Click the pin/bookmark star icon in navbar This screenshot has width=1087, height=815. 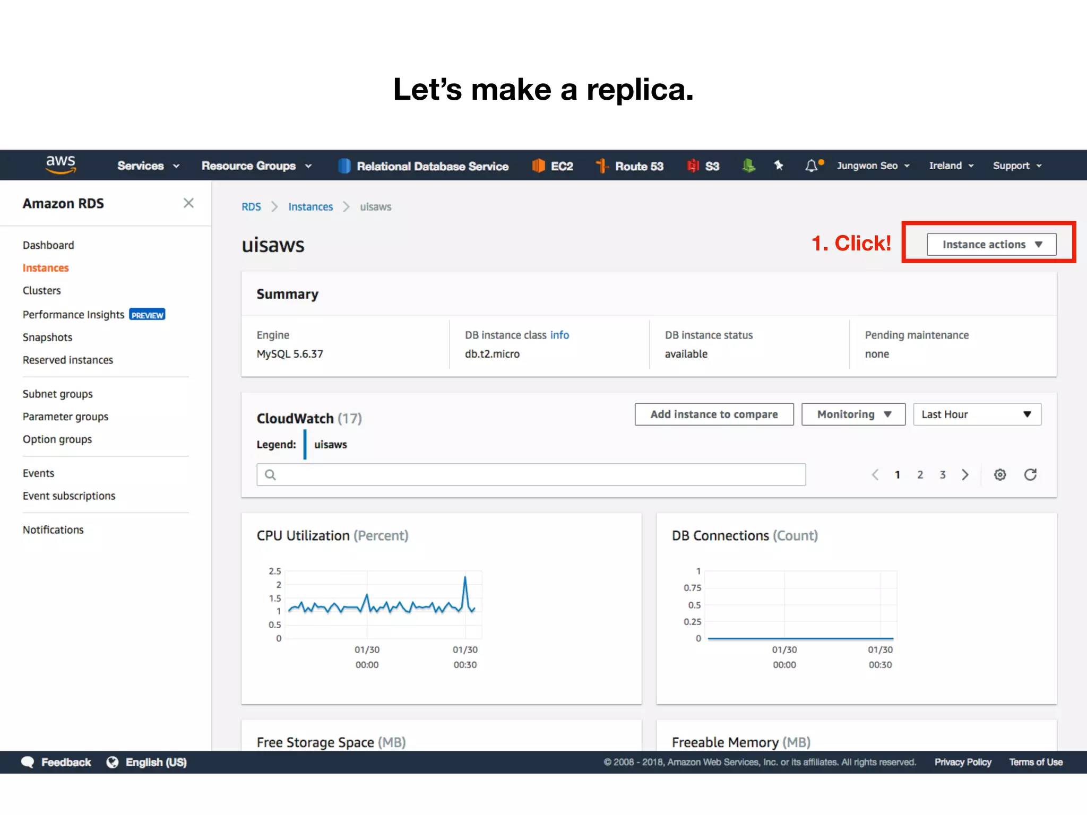point(779,166)
